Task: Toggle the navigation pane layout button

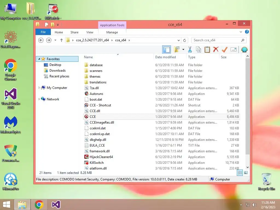Action: (x=167, y=49)
